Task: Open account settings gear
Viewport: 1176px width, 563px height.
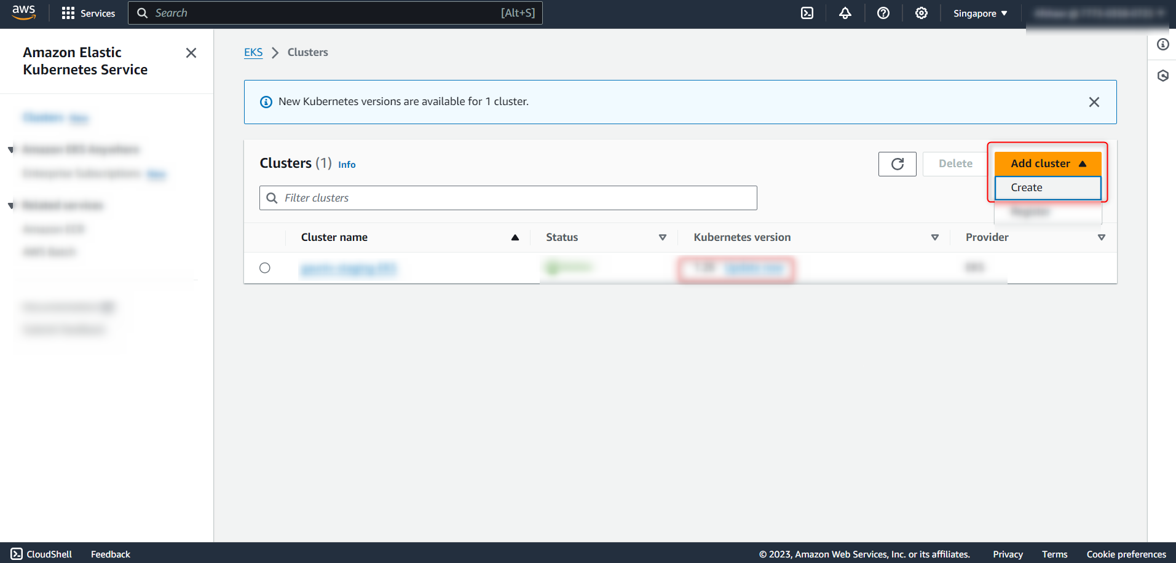Action: 921,13
